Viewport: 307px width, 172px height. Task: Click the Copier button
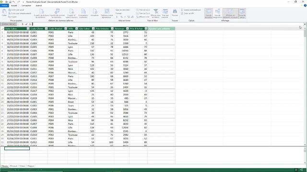click(x=12, y=17)
